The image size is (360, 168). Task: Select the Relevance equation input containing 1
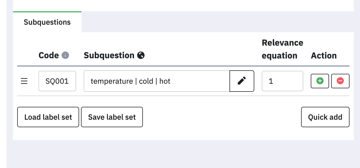pos(282,81)
